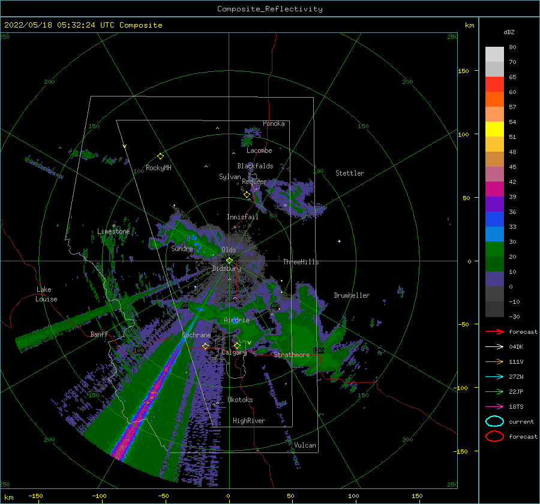Click the Lacombe town label
This screenshot has height=504, width=540.
259,150
